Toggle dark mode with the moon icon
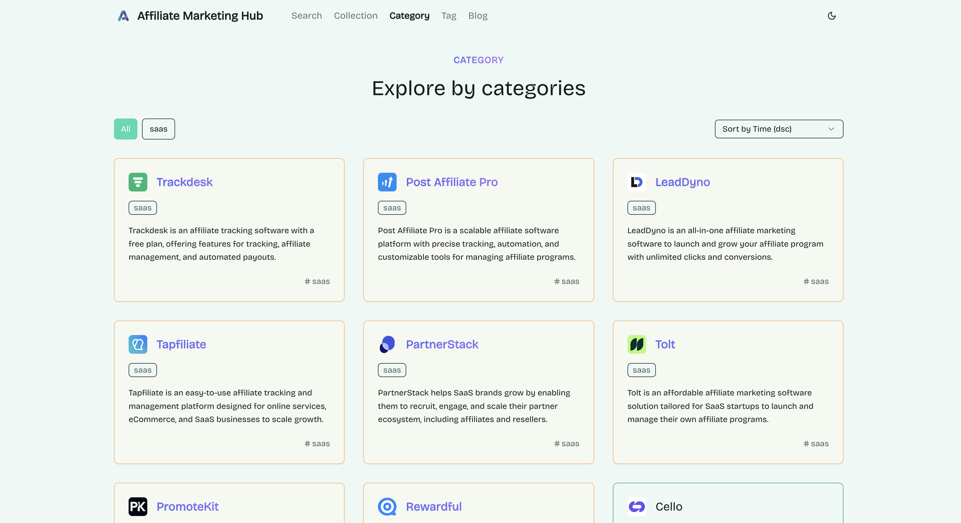Viewport: 961px width, 523px height. [x=832, y=16]
